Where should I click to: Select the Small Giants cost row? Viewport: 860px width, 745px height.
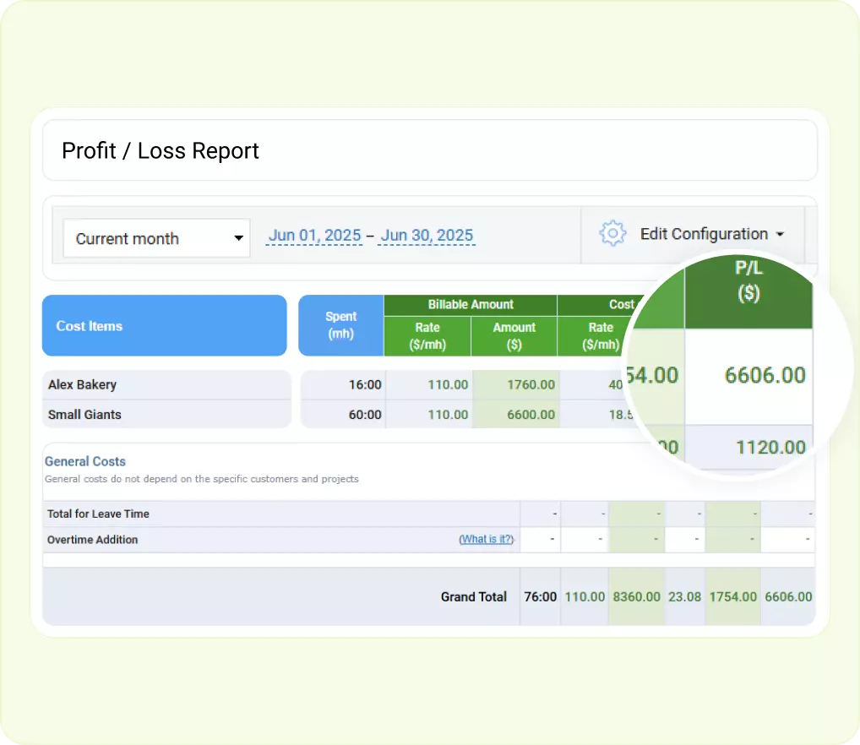tap(84, 415)
